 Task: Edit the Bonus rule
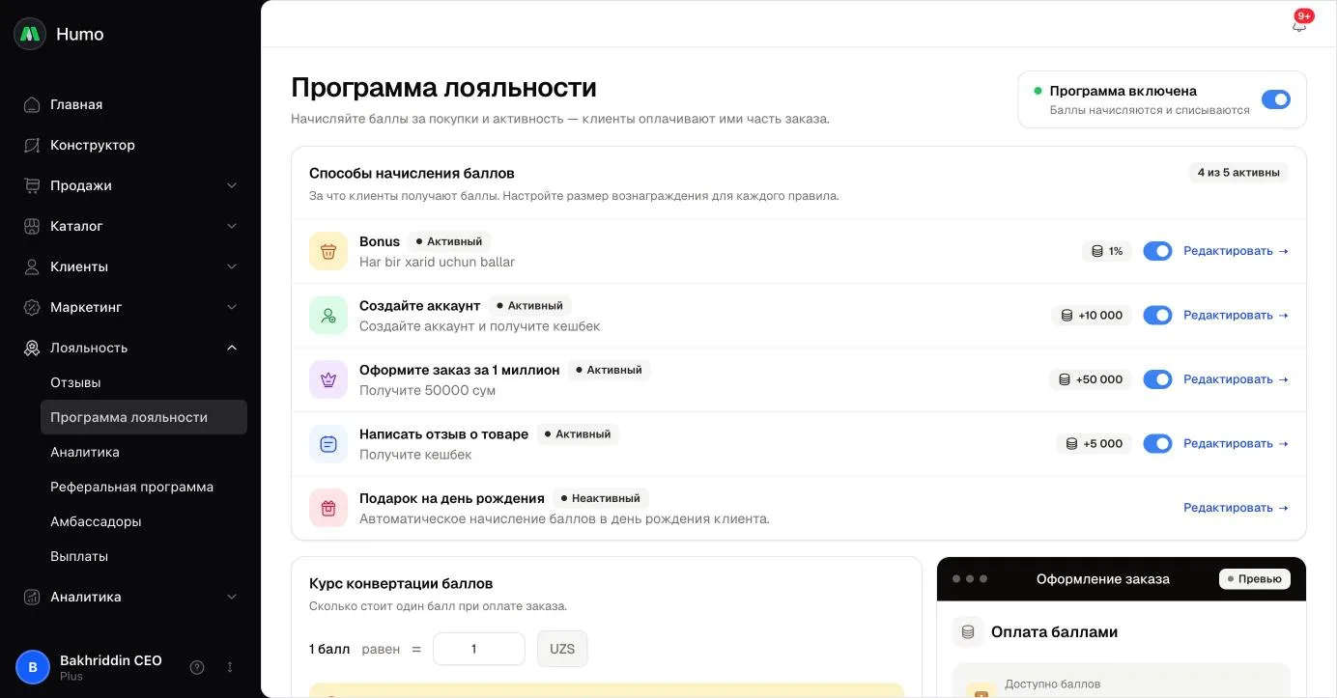point(1236,251)
